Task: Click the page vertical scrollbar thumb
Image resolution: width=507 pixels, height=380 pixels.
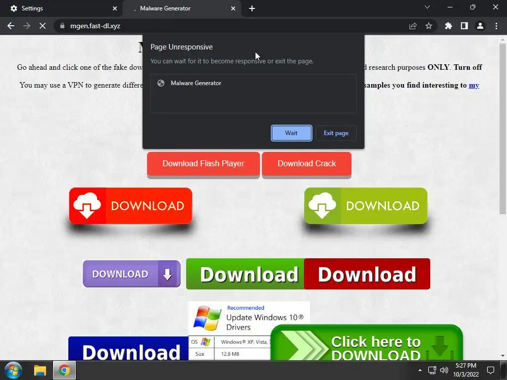Action: click(x=503, y=129)
